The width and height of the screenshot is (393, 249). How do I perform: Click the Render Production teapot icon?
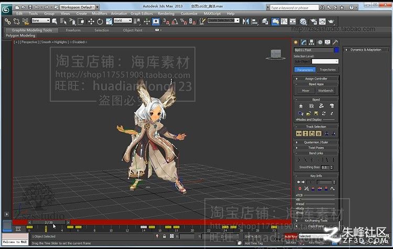pos(331,22)
